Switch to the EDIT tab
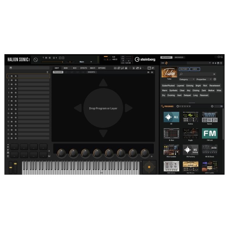 (x=57, y=68)
